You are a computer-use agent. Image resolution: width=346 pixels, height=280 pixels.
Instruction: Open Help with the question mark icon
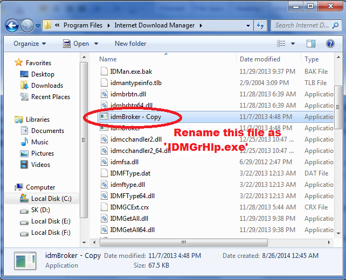click(330, 44)
